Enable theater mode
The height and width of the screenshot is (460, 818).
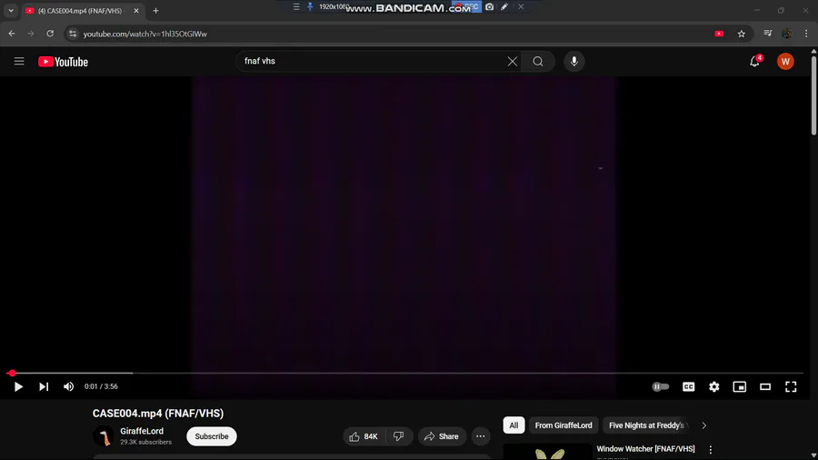765,386
